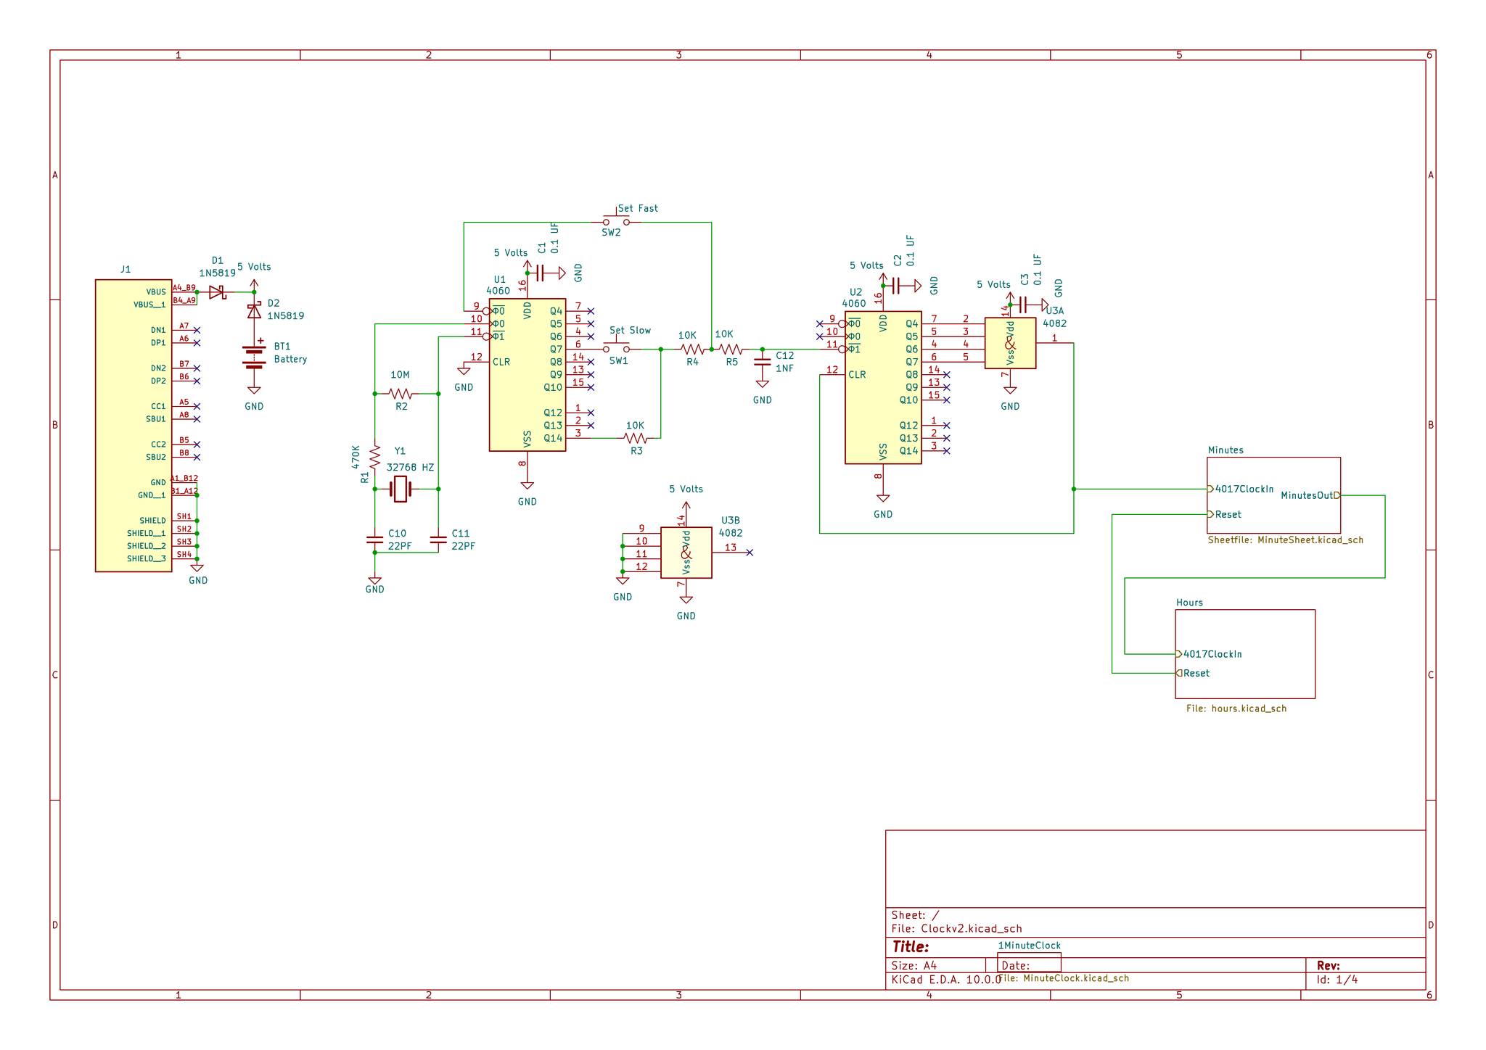Click the 'Rev:' field in title block
This screenshot has height=1050, width=1486.
pos(1328,966)
